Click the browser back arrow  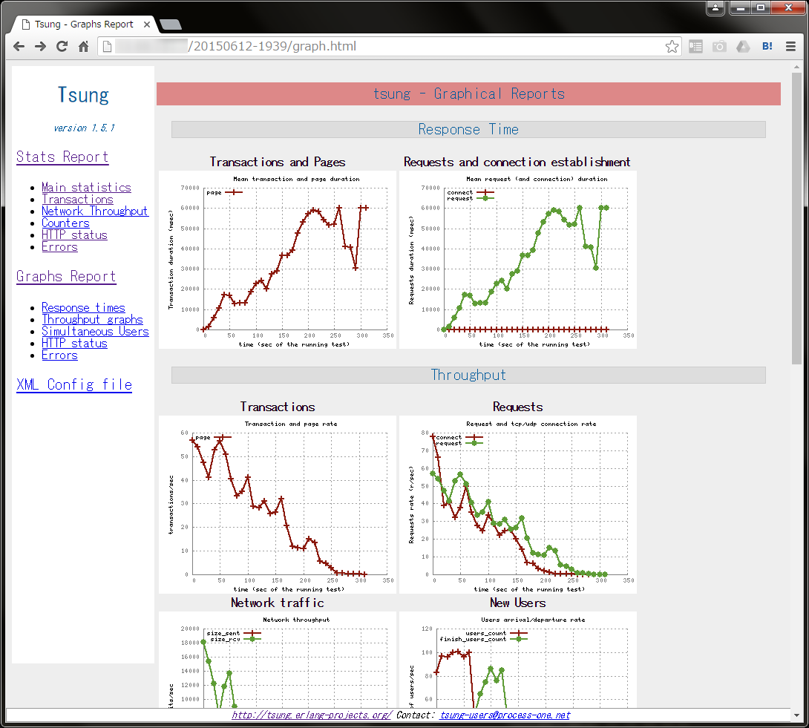pyautogui.click(x=19, y=47)
